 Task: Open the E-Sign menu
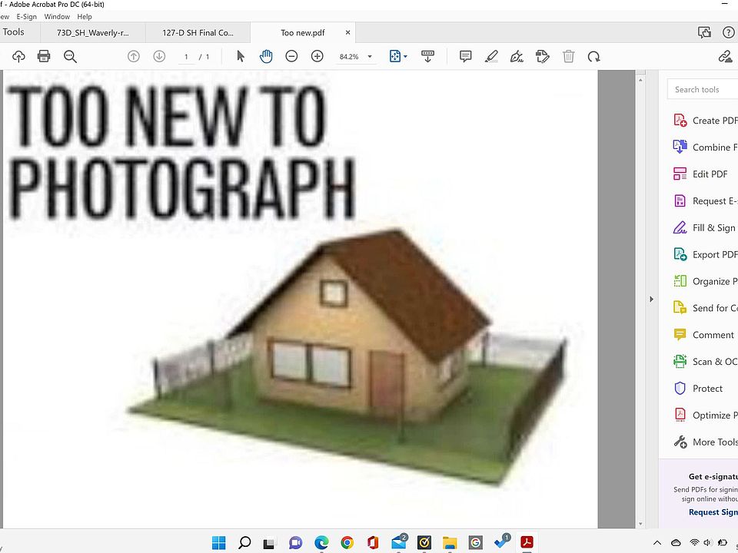coord(26,16)
